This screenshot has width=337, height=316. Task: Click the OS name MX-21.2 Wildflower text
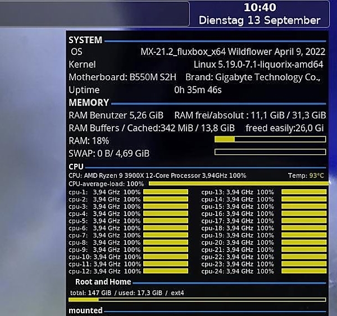point(233,52)
